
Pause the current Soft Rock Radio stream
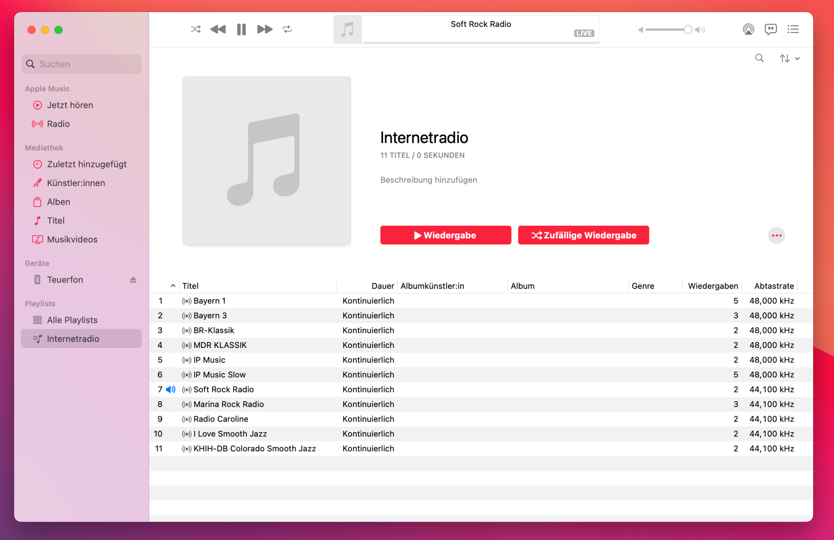(241, 29)
